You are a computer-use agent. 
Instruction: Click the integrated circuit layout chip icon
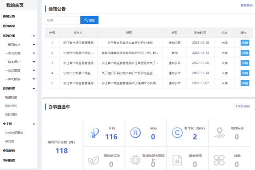click(135, 160)
